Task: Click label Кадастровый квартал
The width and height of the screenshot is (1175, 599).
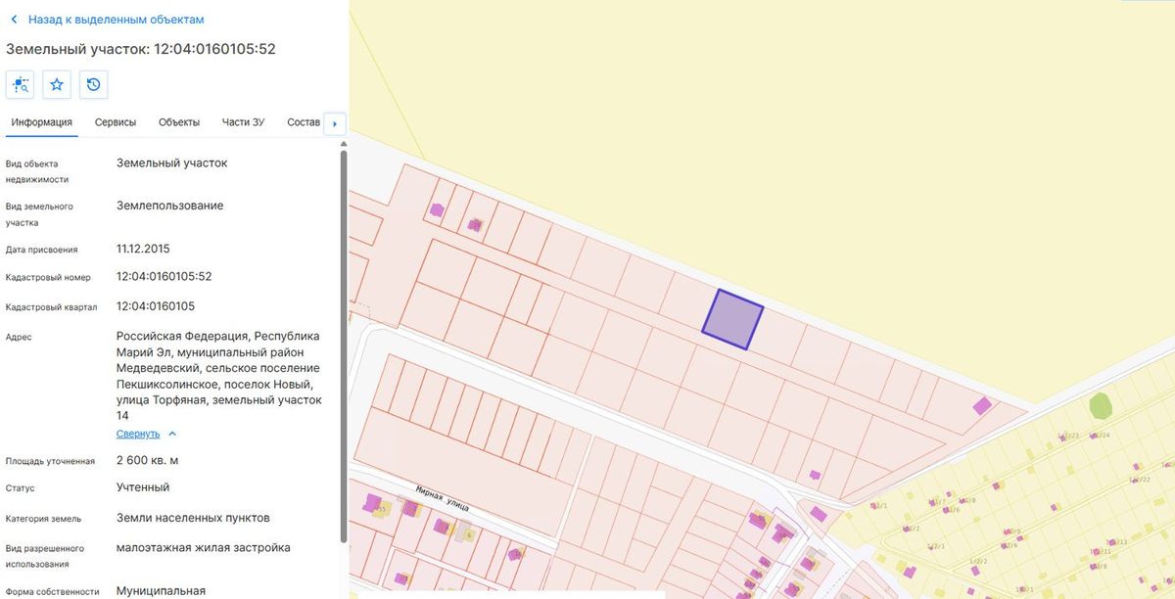Action: tap(51, 306)
